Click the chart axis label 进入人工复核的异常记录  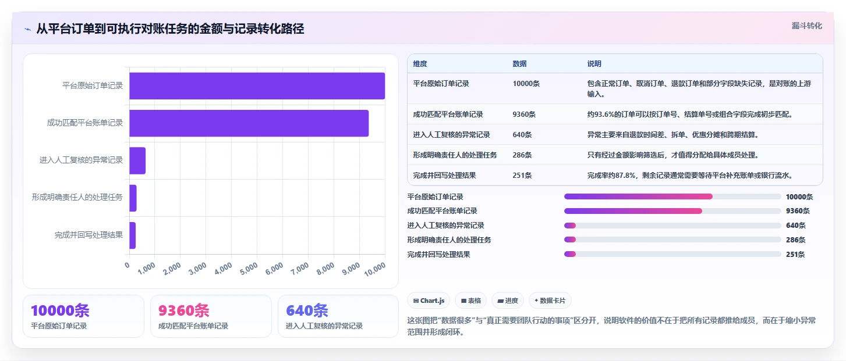pos(82,160)
